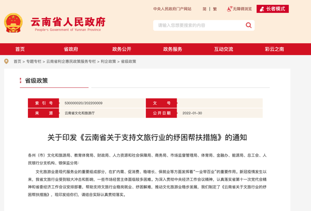
Task: Switch to traditional Chinese 繁
Action: point(215,9)
